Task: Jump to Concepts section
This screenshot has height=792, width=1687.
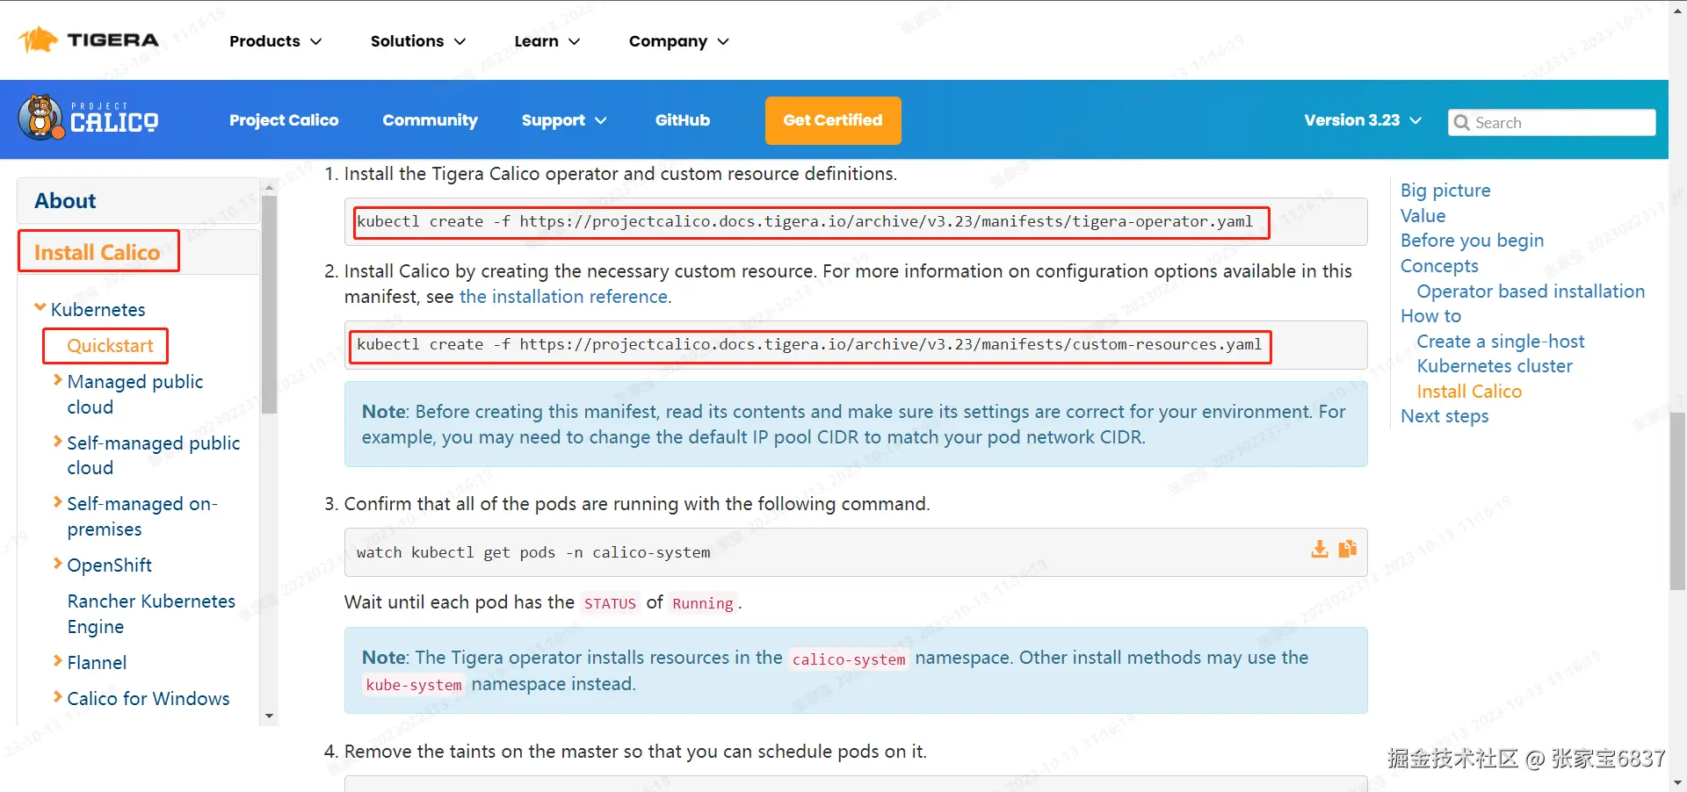Action: tap(1439, 266)
